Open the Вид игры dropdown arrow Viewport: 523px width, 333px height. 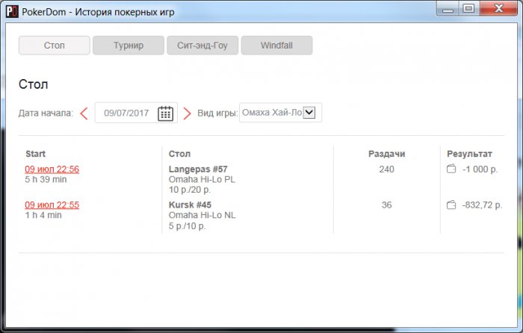pos(309,112)
